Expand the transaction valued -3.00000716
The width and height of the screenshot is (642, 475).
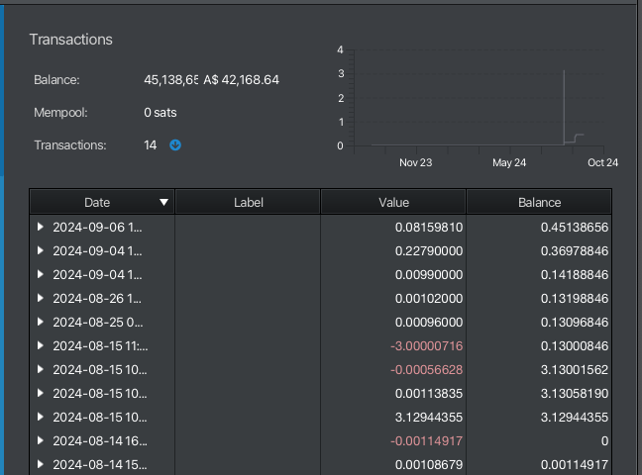(41, 345)
